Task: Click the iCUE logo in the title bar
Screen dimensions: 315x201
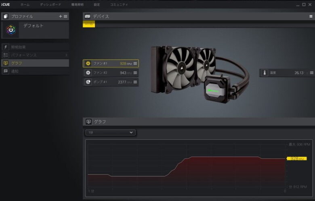Action: [5, 4]
